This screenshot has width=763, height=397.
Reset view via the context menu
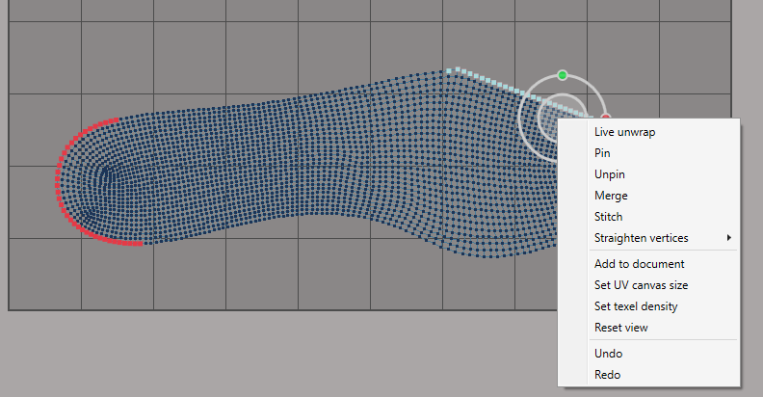tap(621, 328)
